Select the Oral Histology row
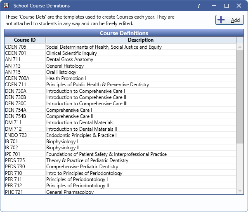This screenshot has height=212, width=248. coord(61,72)
